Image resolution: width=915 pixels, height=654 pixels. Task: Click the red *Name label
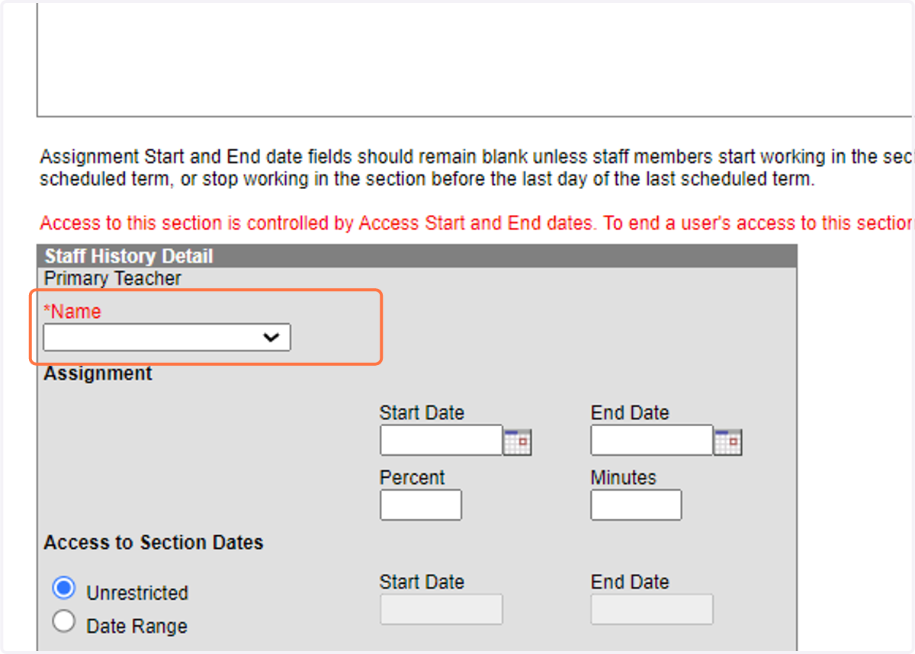click(x=72, y=311)
